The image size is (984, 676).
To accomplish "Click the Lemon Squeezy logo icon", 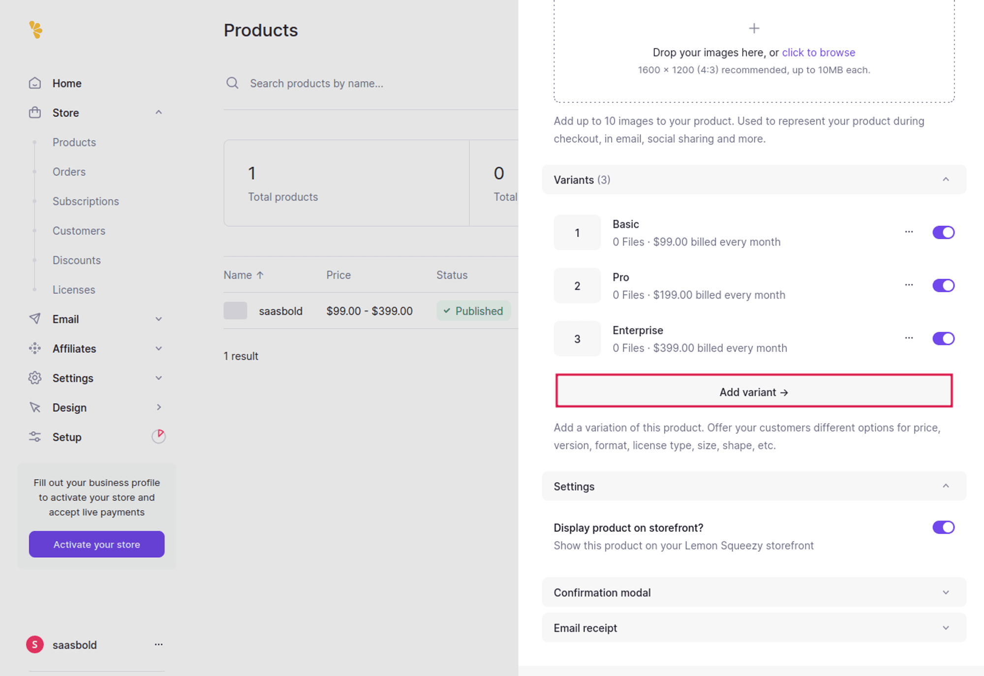I will pos(35,30).
